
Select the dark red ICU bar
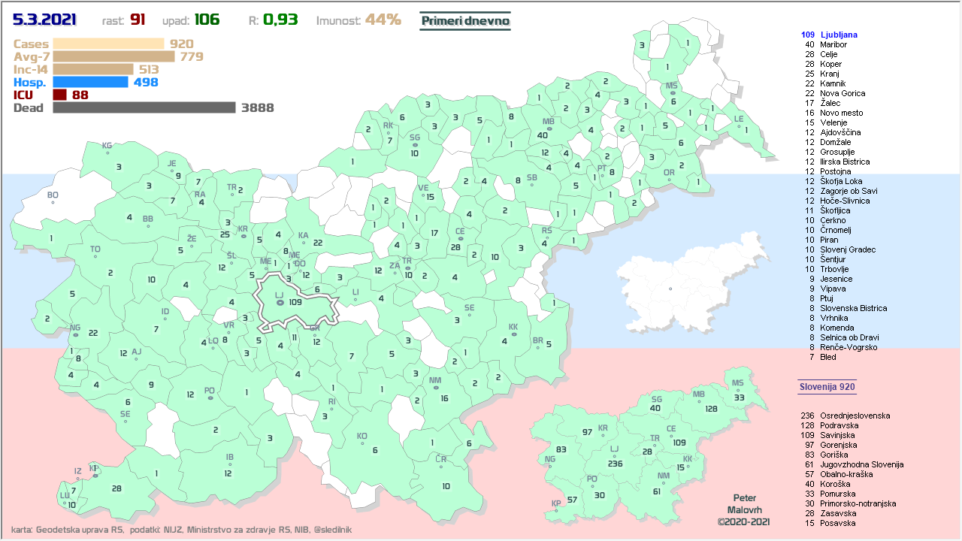click(60, 95)
